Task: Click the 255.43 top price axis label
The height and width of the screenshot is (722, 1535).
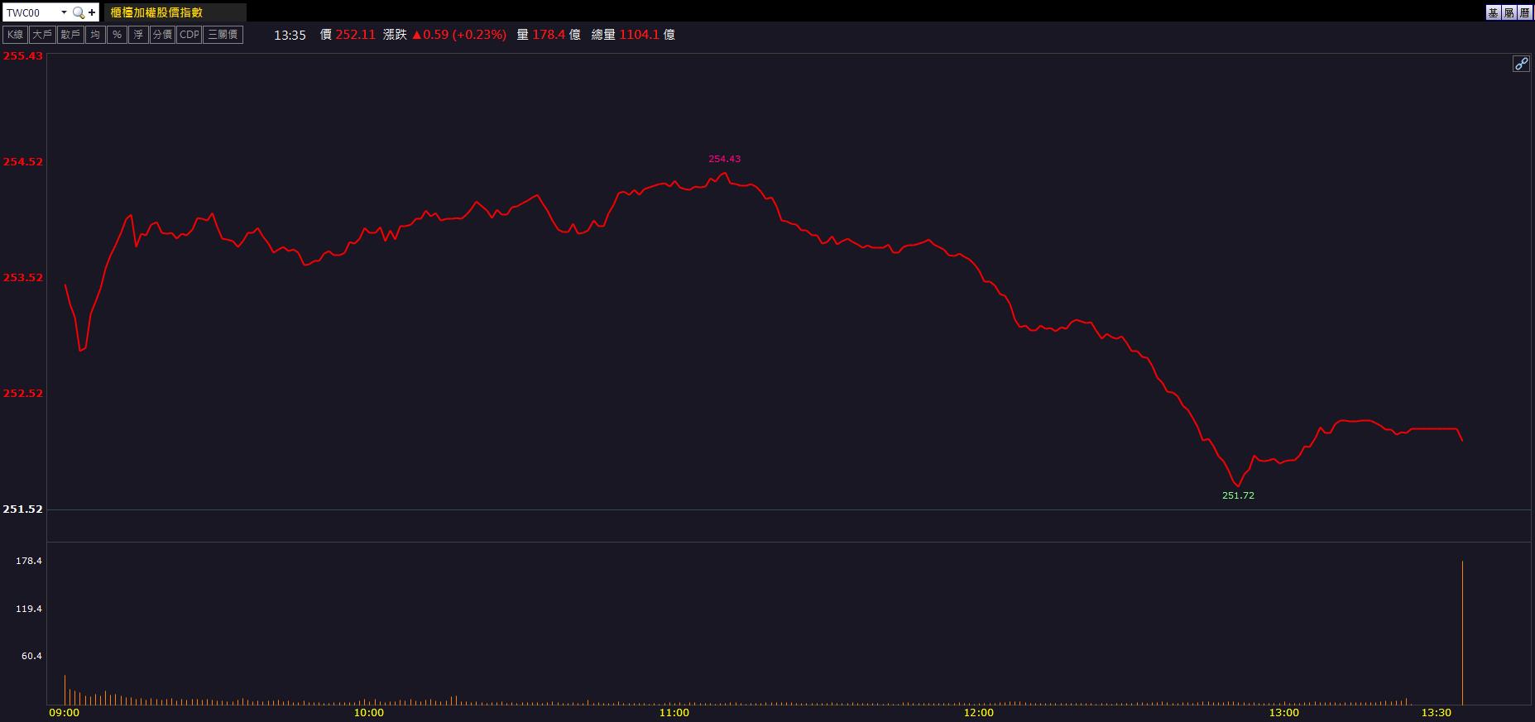Action: [22, 55]
